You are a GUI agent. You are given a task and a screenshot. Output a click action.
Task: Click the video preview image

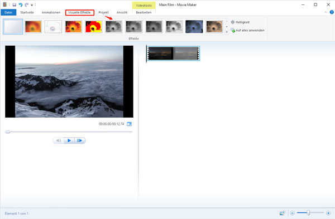pos(69,81)
